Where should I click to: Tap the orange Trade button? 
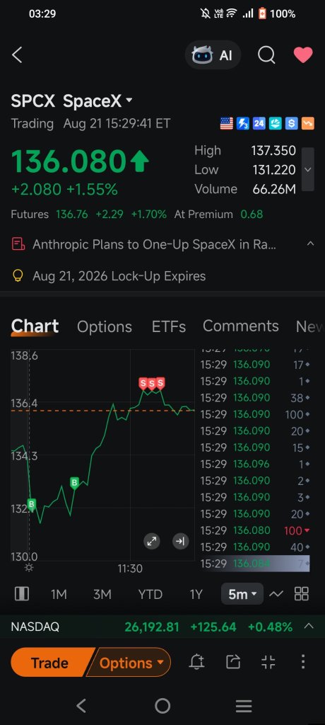click(x=51, y=663)
